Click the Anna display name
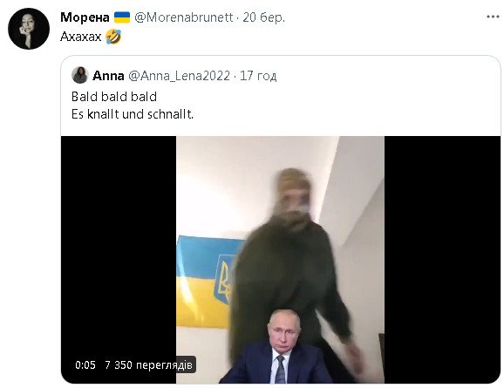Viewport: 504px width, 388px height. pyautogui.click(x=108, y=76)
